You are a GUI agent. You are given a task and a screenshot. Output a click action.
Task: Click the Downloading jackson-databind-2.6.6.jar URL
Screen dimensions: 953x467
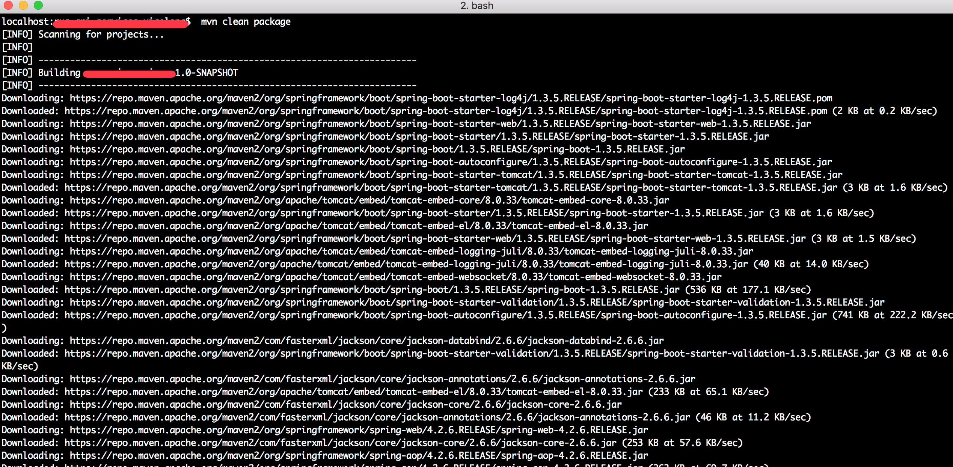point(367,341)
